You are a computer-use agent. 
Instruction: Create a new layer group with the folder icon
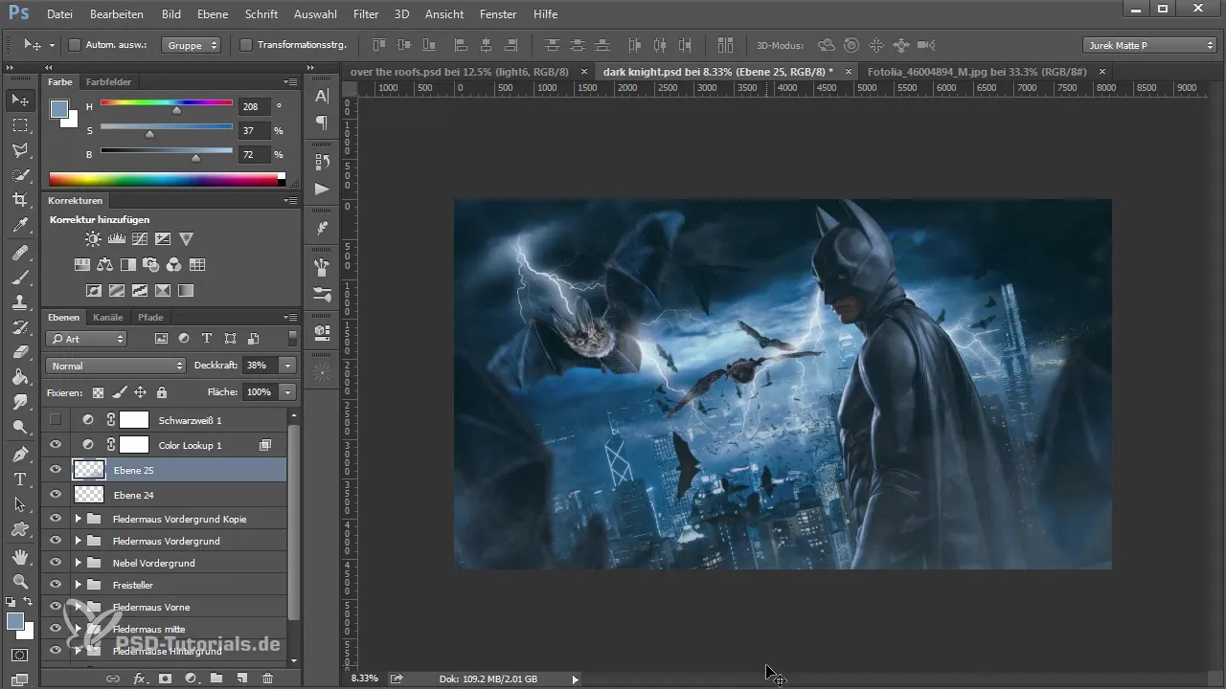click(x=216, y=678)
